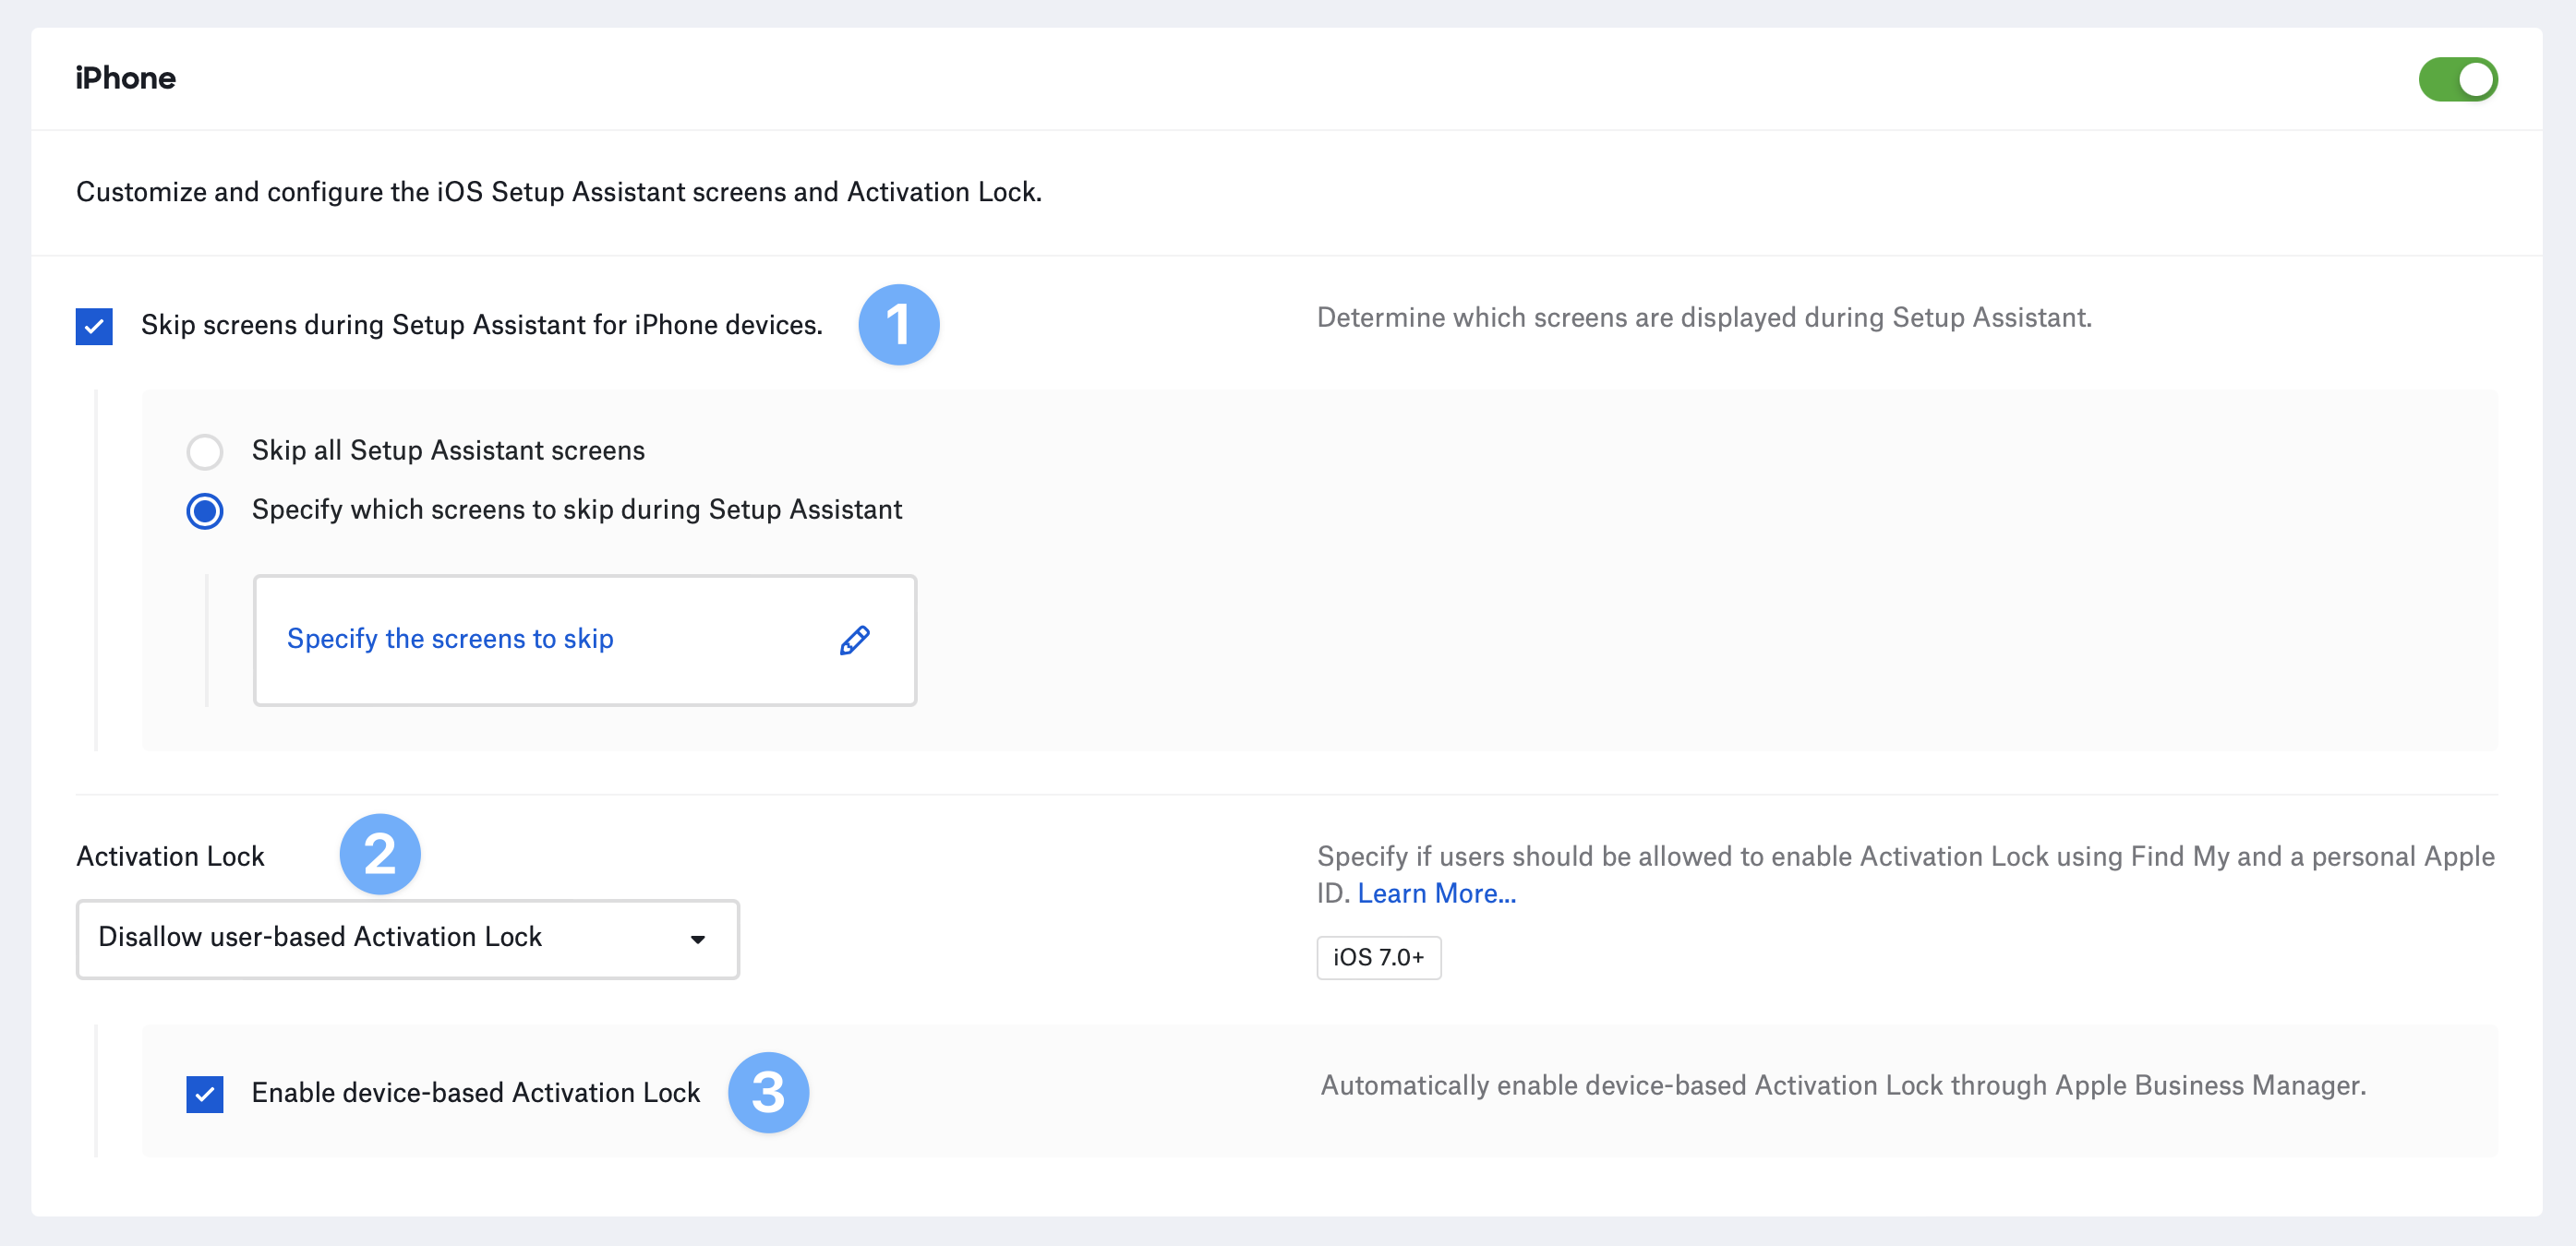This screenshot has height=1246, width=2576.
Task: Click the pencil edit icon
Action: pos(854,640)
